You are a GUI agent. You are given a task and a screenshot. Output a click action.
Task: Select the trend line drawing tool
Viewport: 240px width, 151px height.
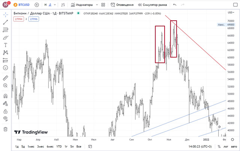coord(6,22)
